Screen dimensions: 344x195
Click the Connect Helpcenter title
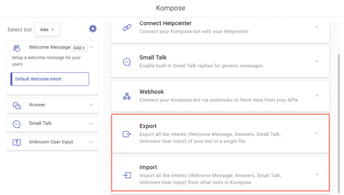[165, 23]
